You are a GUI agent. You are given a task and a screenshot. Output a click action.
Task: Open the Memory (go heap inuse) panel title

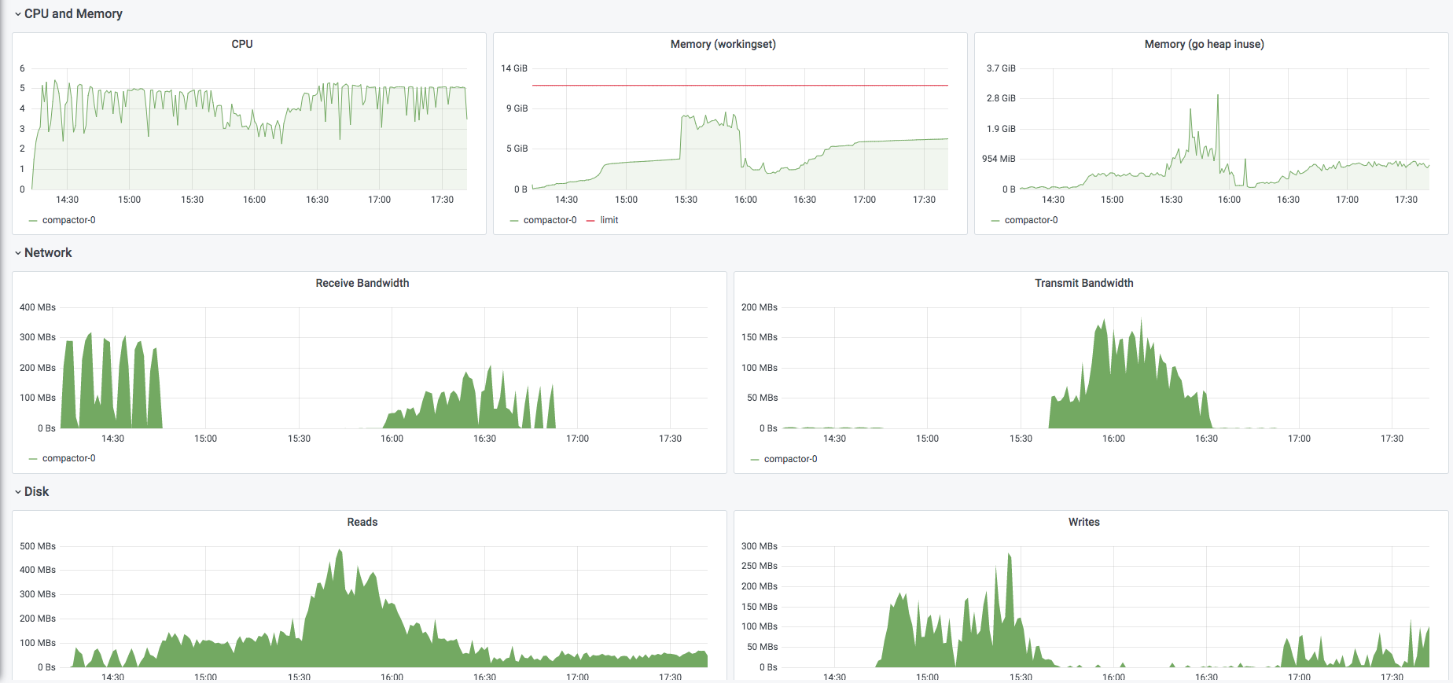point(1204,44)
